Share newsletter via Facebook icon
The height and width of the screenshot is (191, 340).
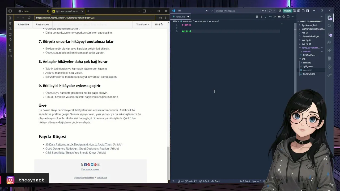click(85, 165)
